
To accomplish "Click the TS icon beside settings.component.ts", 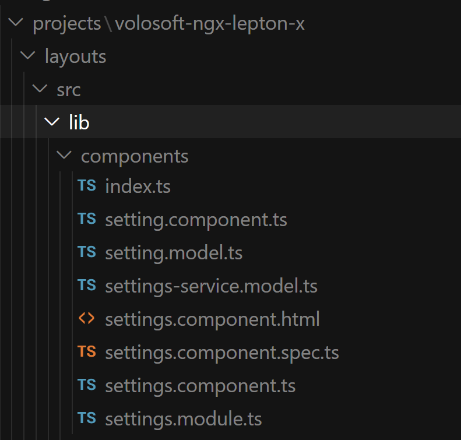I will [x=87, y=385].
